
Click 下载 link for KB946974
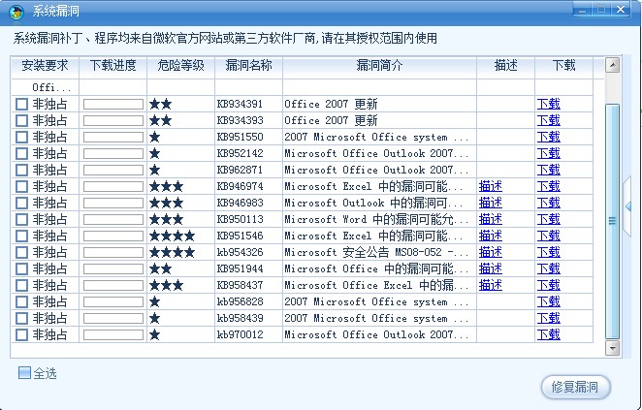click(548, 187)
